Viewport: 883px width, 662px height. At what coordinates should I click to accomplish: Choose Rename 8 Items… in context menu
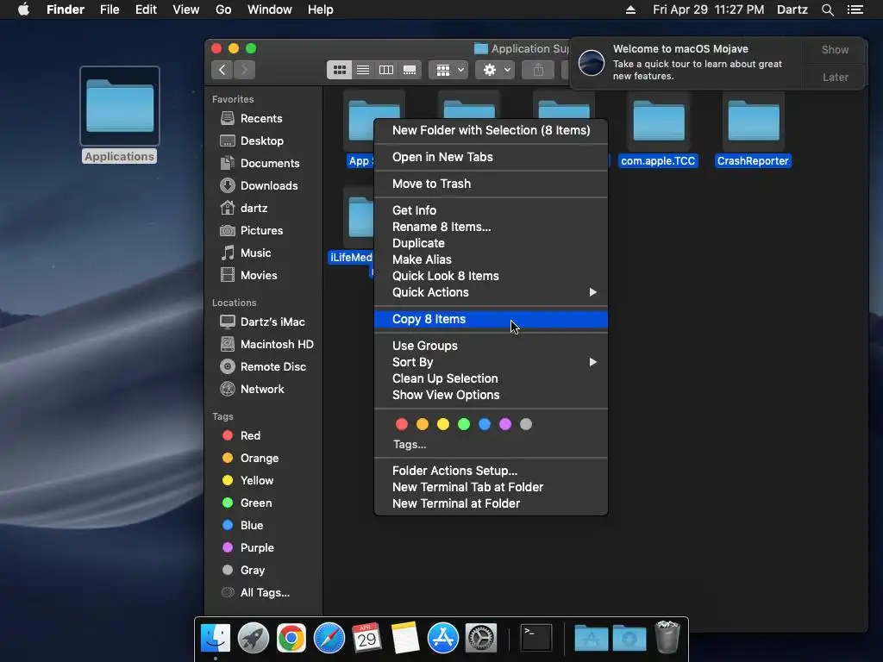click(x=491, y=227)
